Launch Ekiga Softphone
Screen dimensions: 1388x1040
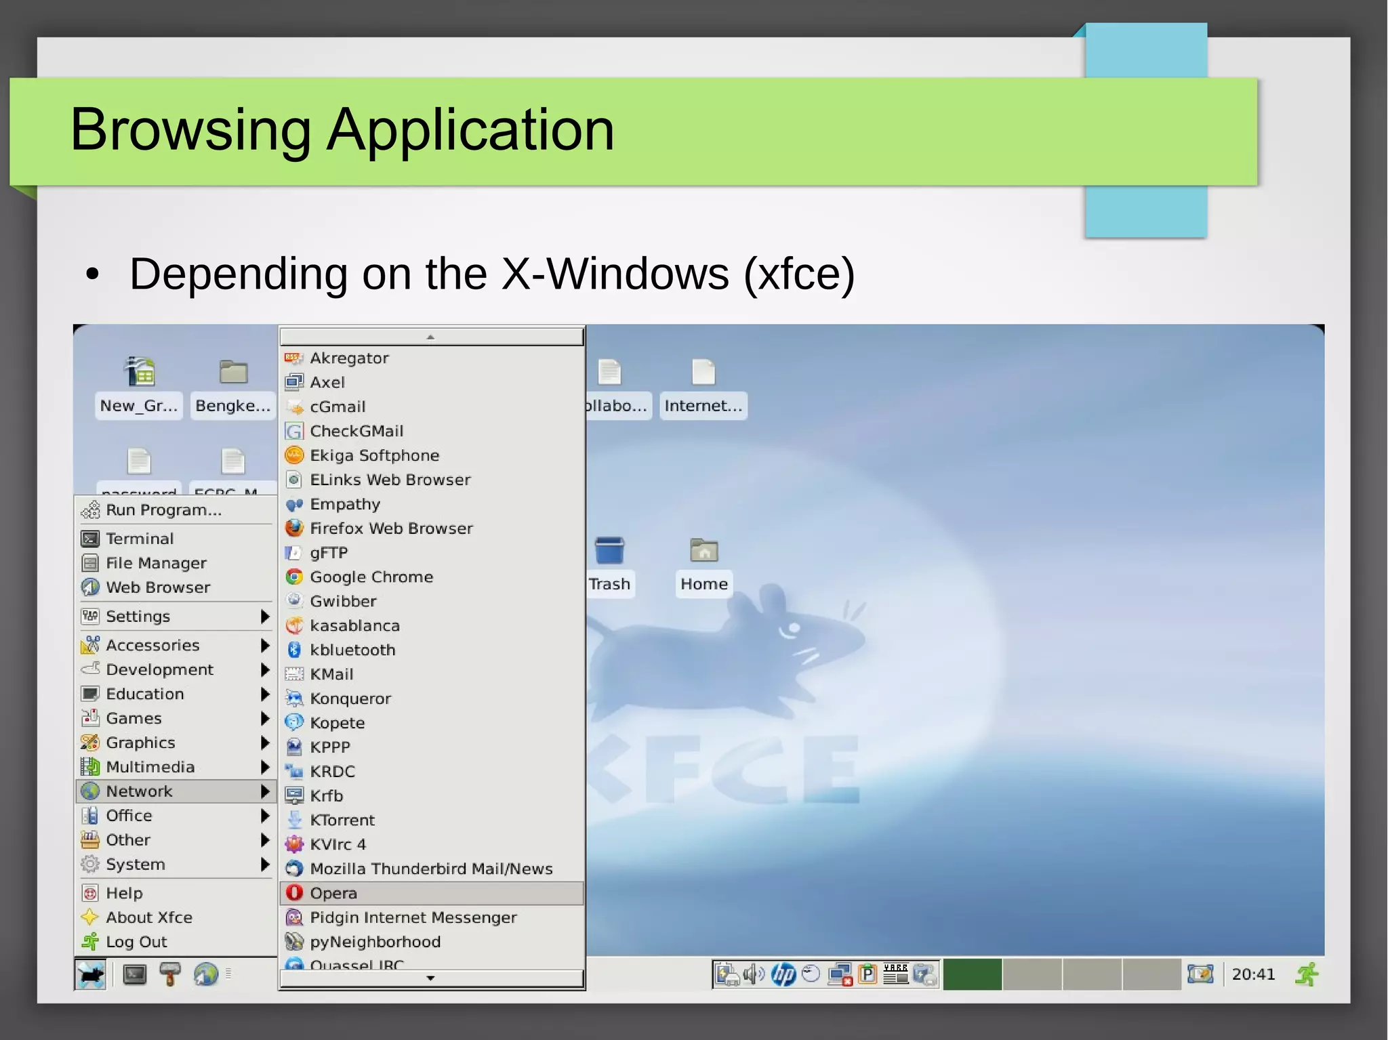pyautogui.click(x=432, y=455)
